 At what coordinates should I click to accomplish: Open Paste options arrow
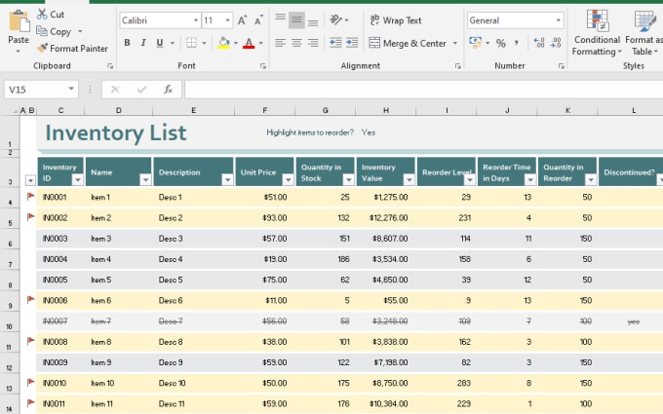click(x=19, y=51)
